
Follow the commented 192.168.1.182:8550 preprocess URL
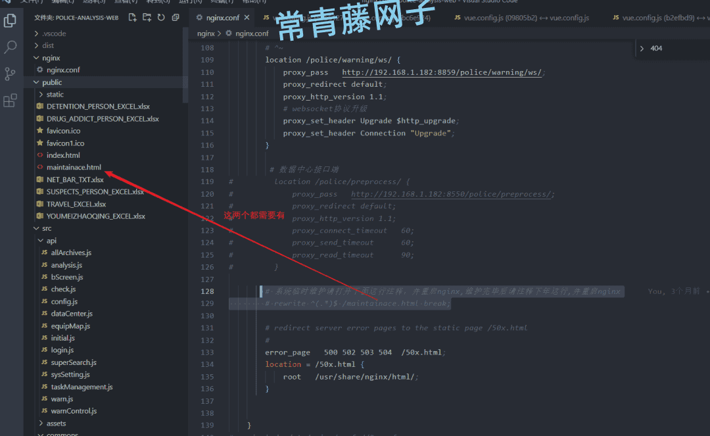click(x=451, y=194)
